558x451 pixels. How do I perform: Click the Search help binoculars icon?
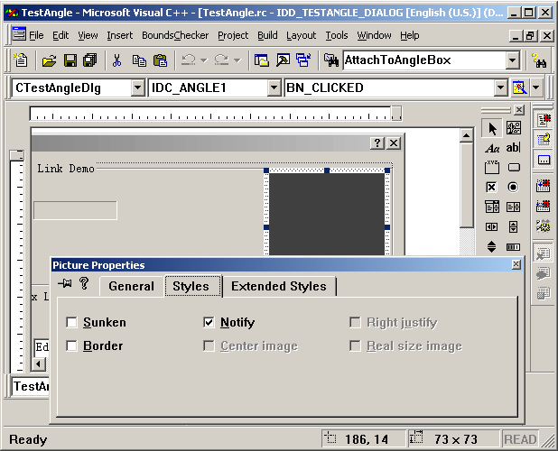(539, 60)
